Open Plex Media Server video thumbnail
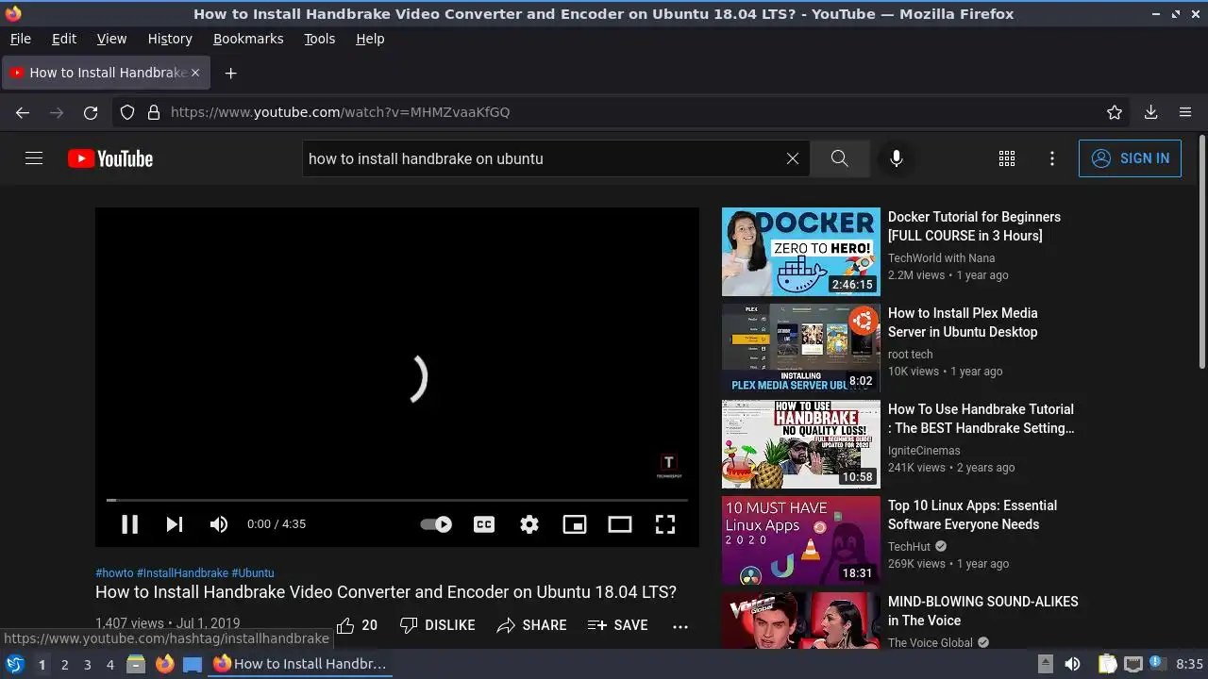The width and height of the screenshot is (1208, 679). (801, 348)
